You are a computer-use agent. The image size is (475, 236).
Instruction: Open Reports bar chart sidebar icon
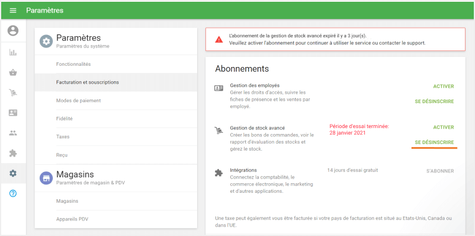click(x=13, y=52)
